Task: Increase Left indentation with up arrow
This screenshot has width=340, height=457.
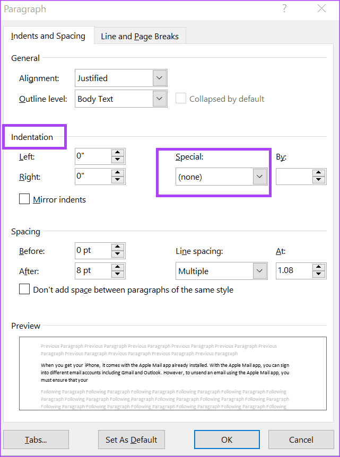Action: pos(118,153)
